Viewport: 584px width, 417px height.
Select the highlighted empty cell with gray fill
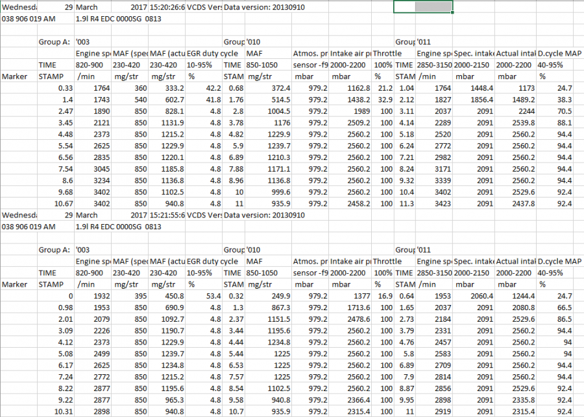pyautogui.click(x=423, y=7)
